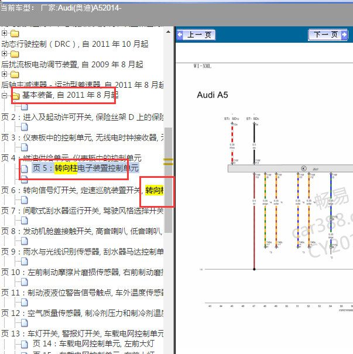Click document icon above 页 11 entry
This screenshot has height=354, width=353.
coord(25,282)
